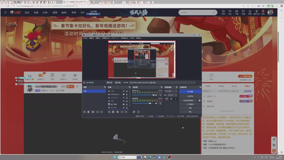Open scene filters icon in Scenes panel
The image size is (284, 160).
pyautogui.click(x=93, y=112)
